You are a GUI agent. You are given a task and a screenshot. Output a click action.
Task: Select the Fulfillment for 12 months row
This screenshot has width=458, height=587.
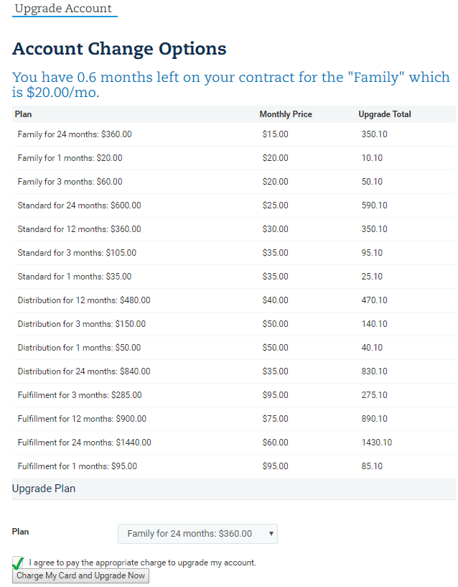click(82, 419)
